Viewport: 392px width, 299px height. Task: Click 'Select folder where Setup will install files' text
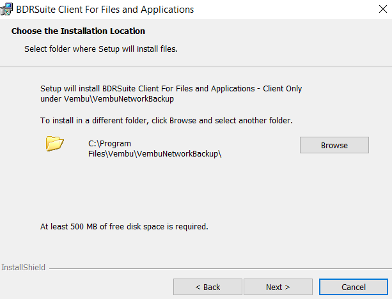point(101,49)
